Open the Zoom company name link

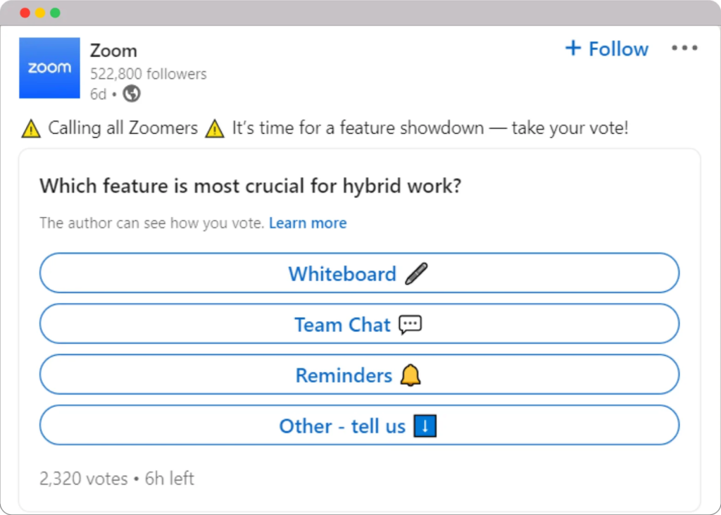click(x=113, y=51)
